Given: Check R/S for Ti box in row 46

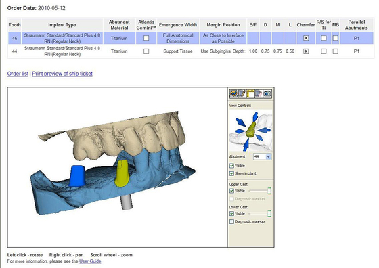Looking at the screenshot, I should pyautogui.click(x=324, y=38).
